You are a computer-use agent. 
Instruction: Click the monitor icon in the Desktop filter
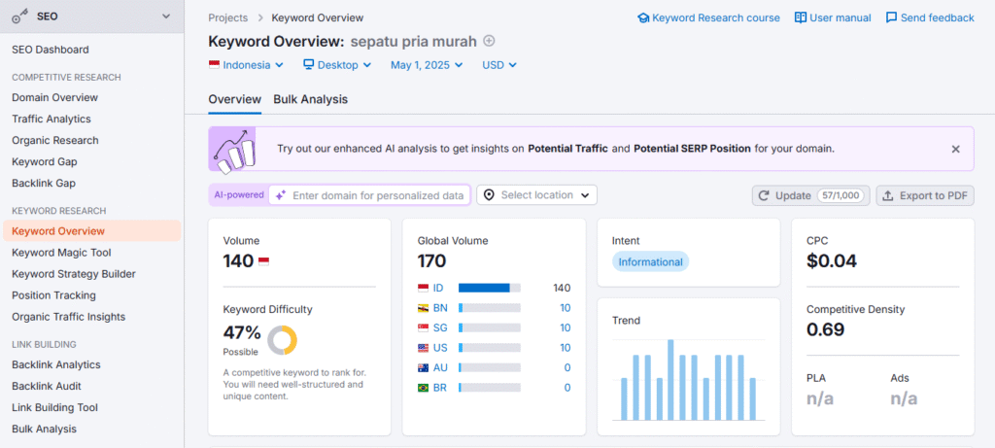(308, 65)
